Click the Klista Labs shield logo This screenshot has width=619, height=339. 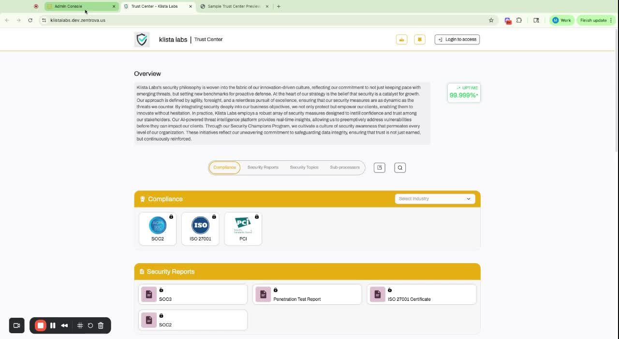[x=142, y=40]
